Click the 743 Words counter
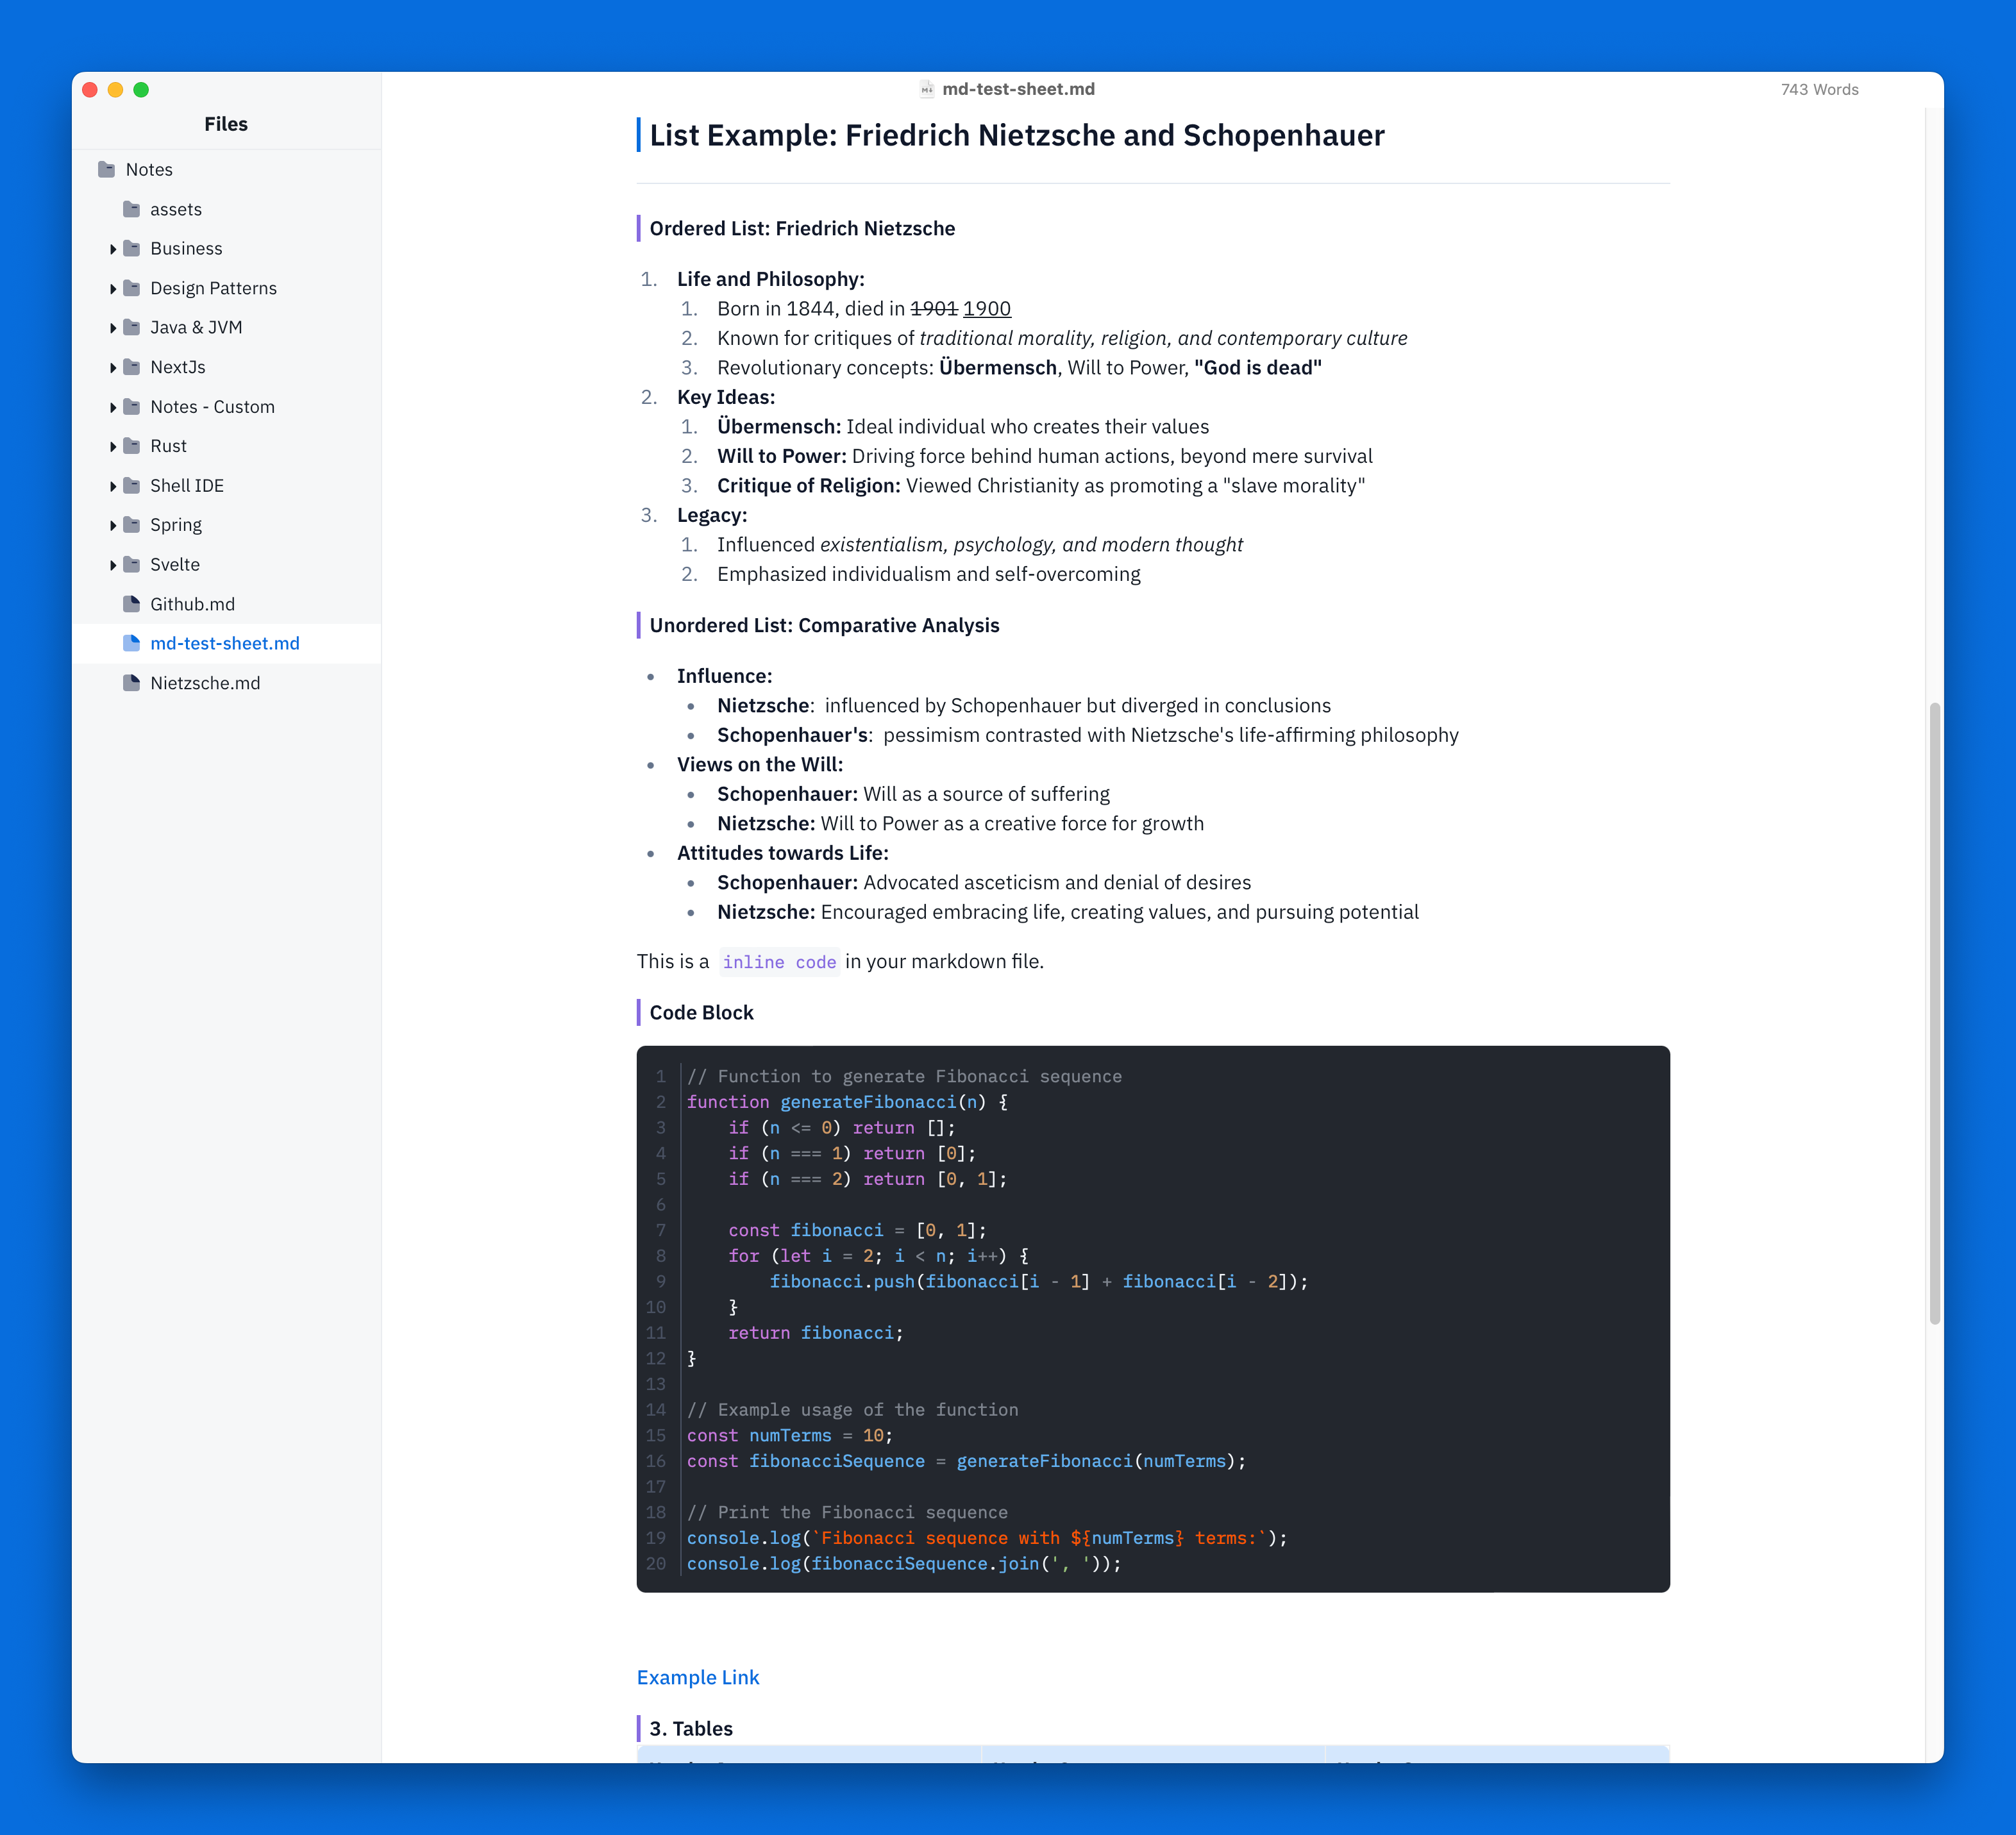 pyautogui.click(x=1819, y=89)
